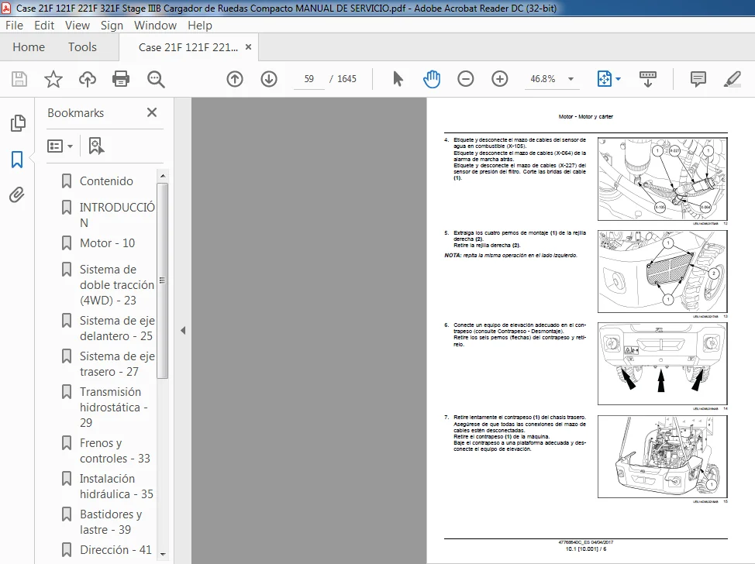Open the zoom level dropdown arrow
This screenshot has width=755, height=564.
pyautogui.click(x=571, y=79)
